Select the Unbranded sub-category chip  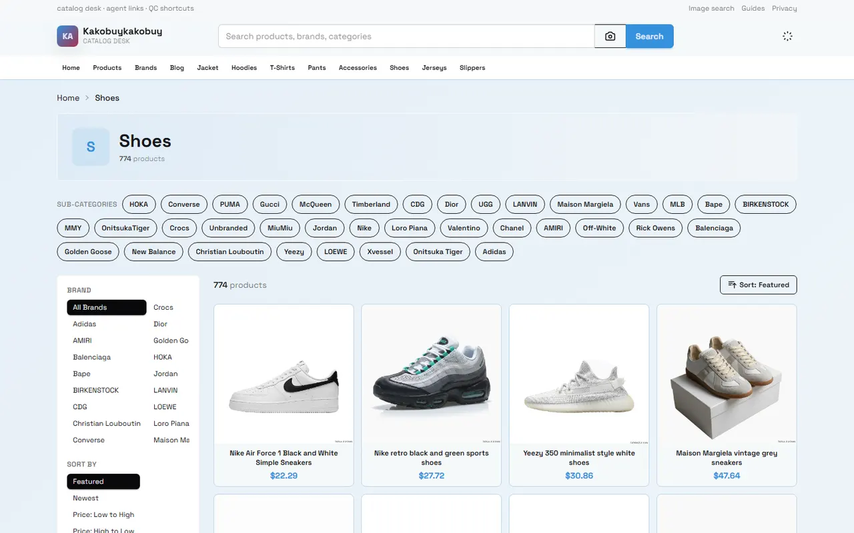[228, 228]
